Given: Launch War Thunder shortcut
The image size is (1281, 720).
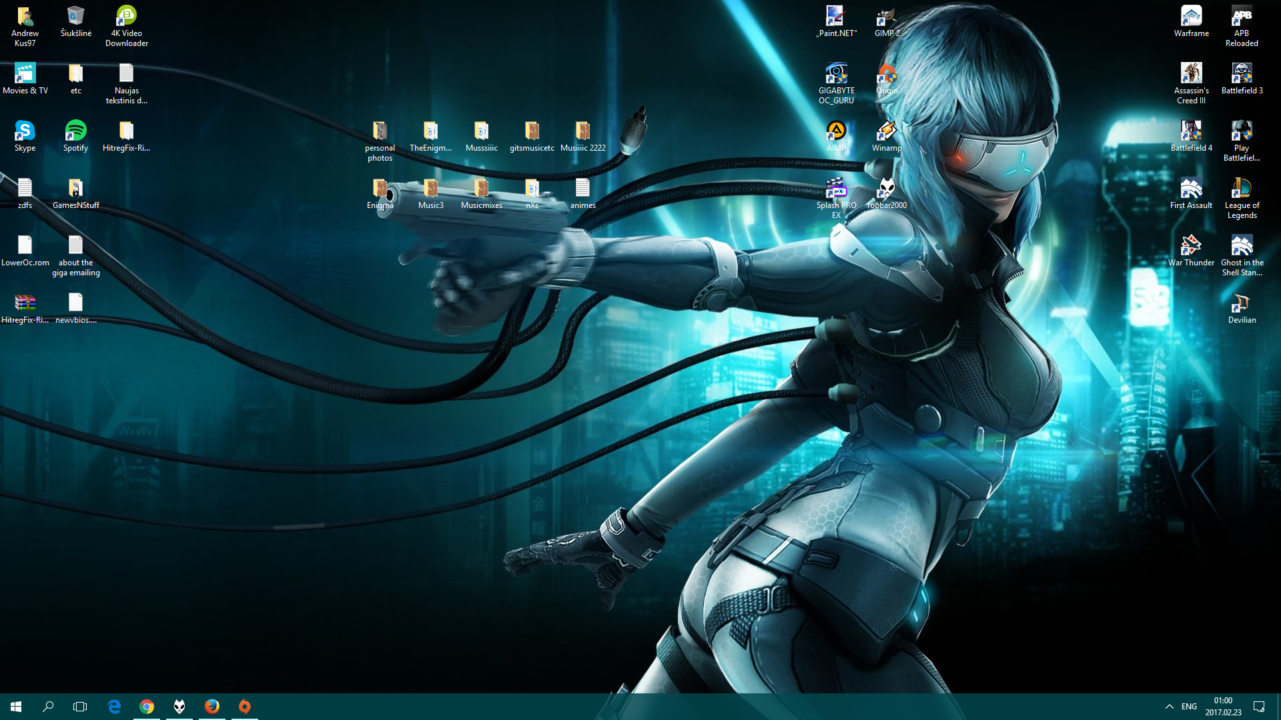Looking at the screenshot, I should coord(1191,251).
